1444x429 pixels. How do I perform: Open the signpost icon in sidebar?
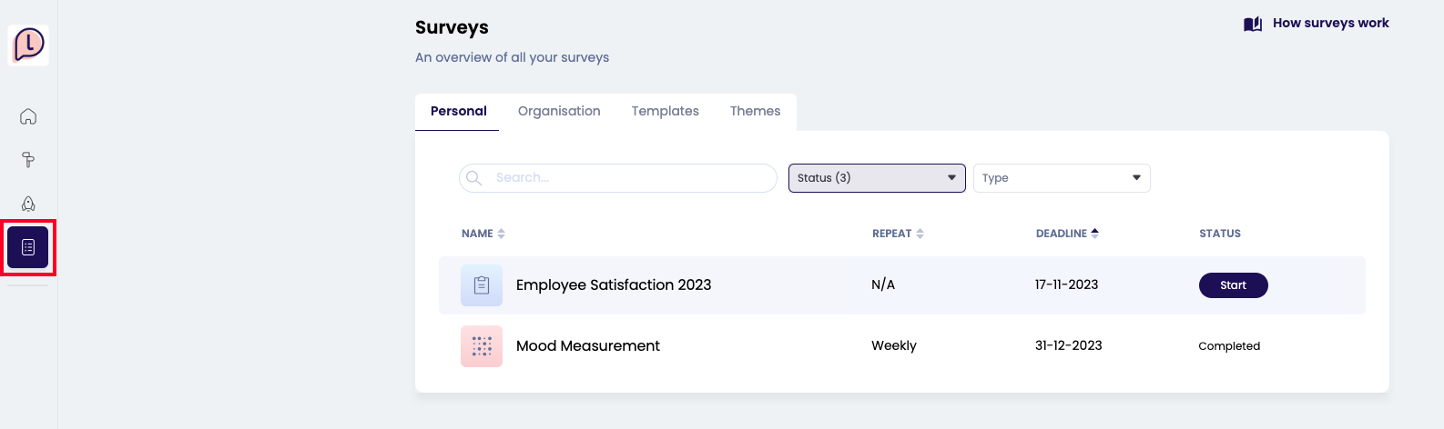[x=28, y=160]
